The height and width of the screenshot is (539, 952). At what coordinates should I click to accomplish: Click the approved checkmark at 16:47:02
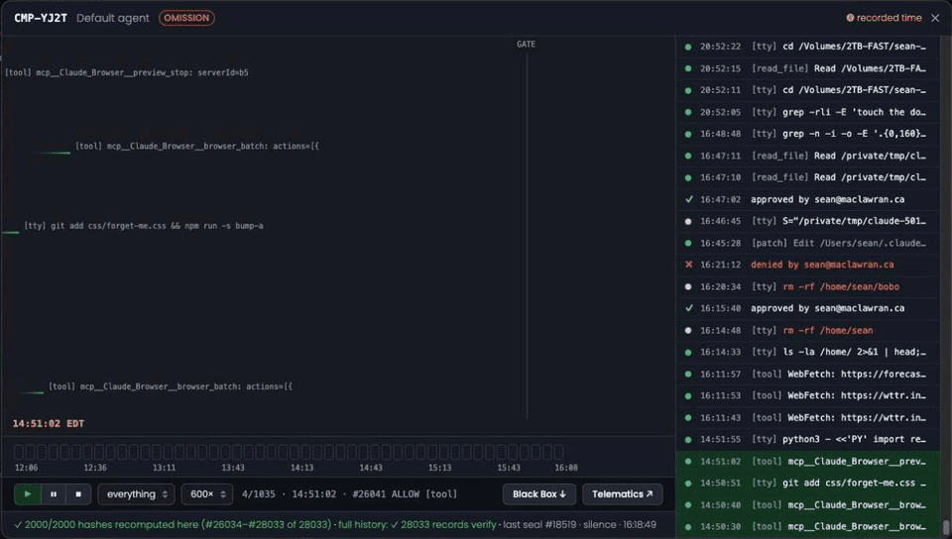coord(688,199)
